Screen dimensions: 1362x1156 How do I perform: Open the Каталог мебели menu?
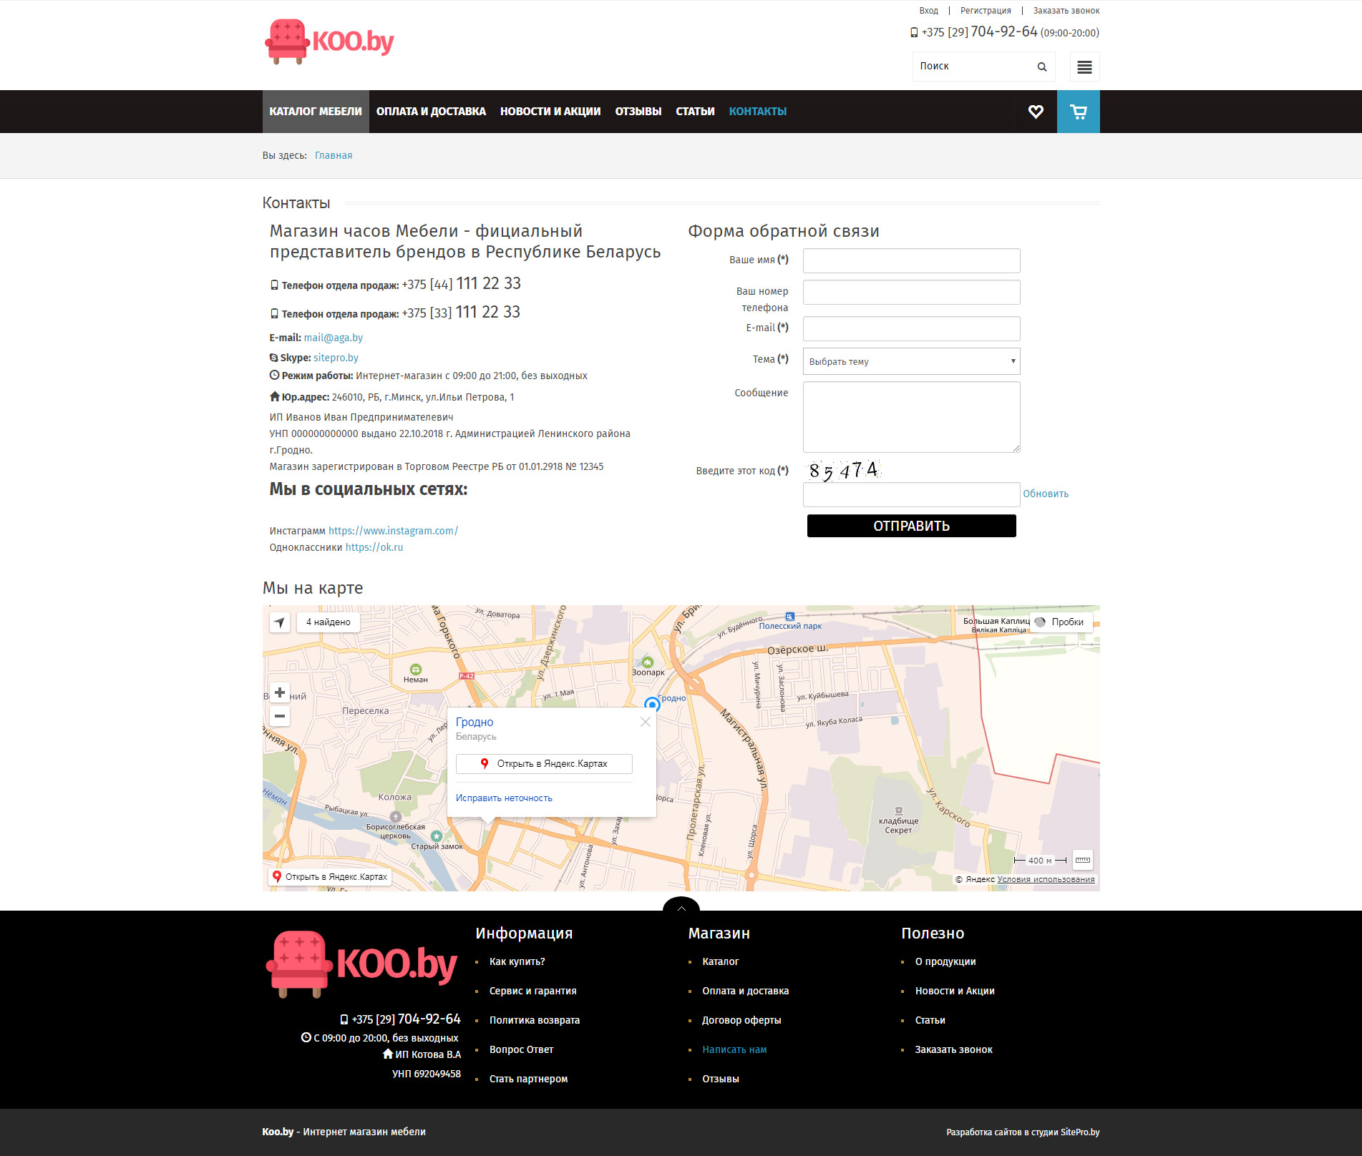316,112
